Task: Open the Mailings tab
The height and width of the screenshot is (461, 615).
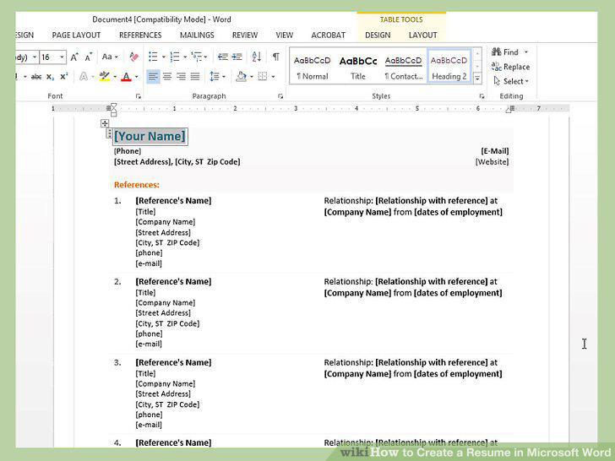Action: pyautogui.click(x=197, y=35)
